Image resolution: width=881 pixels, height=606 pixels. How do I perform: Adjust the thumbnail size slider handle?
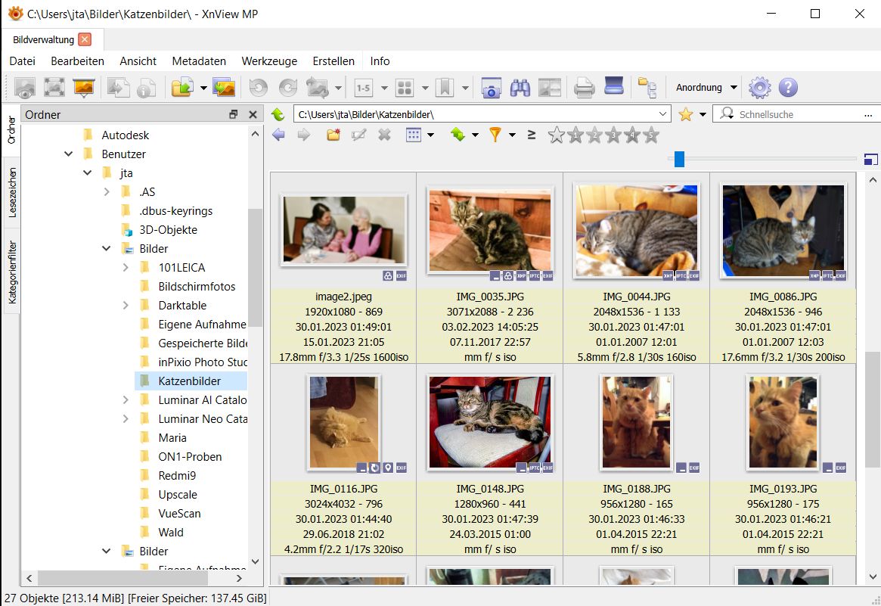[x=679, y=159]
